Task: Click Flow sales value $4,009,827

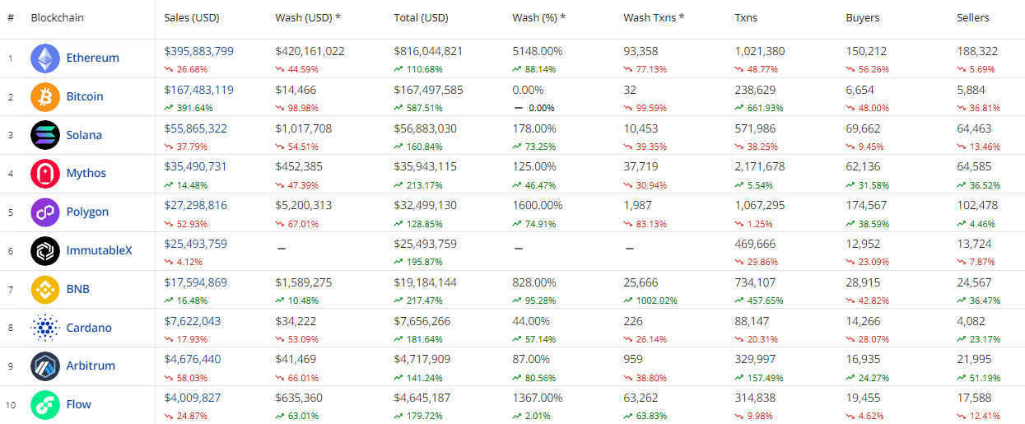Action: pyautogui.click(x=193, y=398)
